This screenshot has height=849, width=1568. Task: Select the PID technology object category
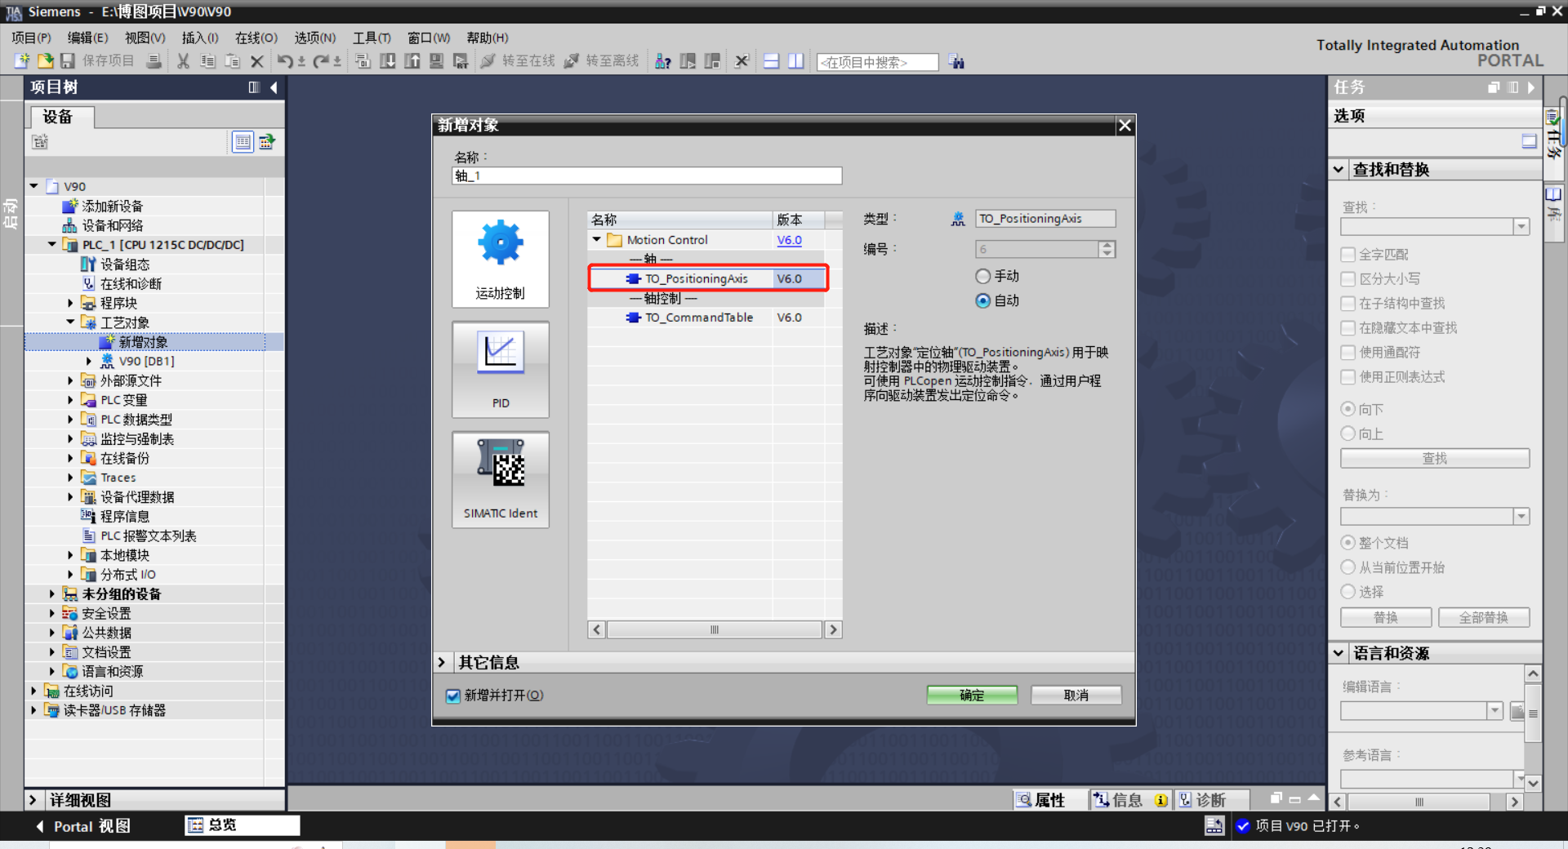point(501,370)
